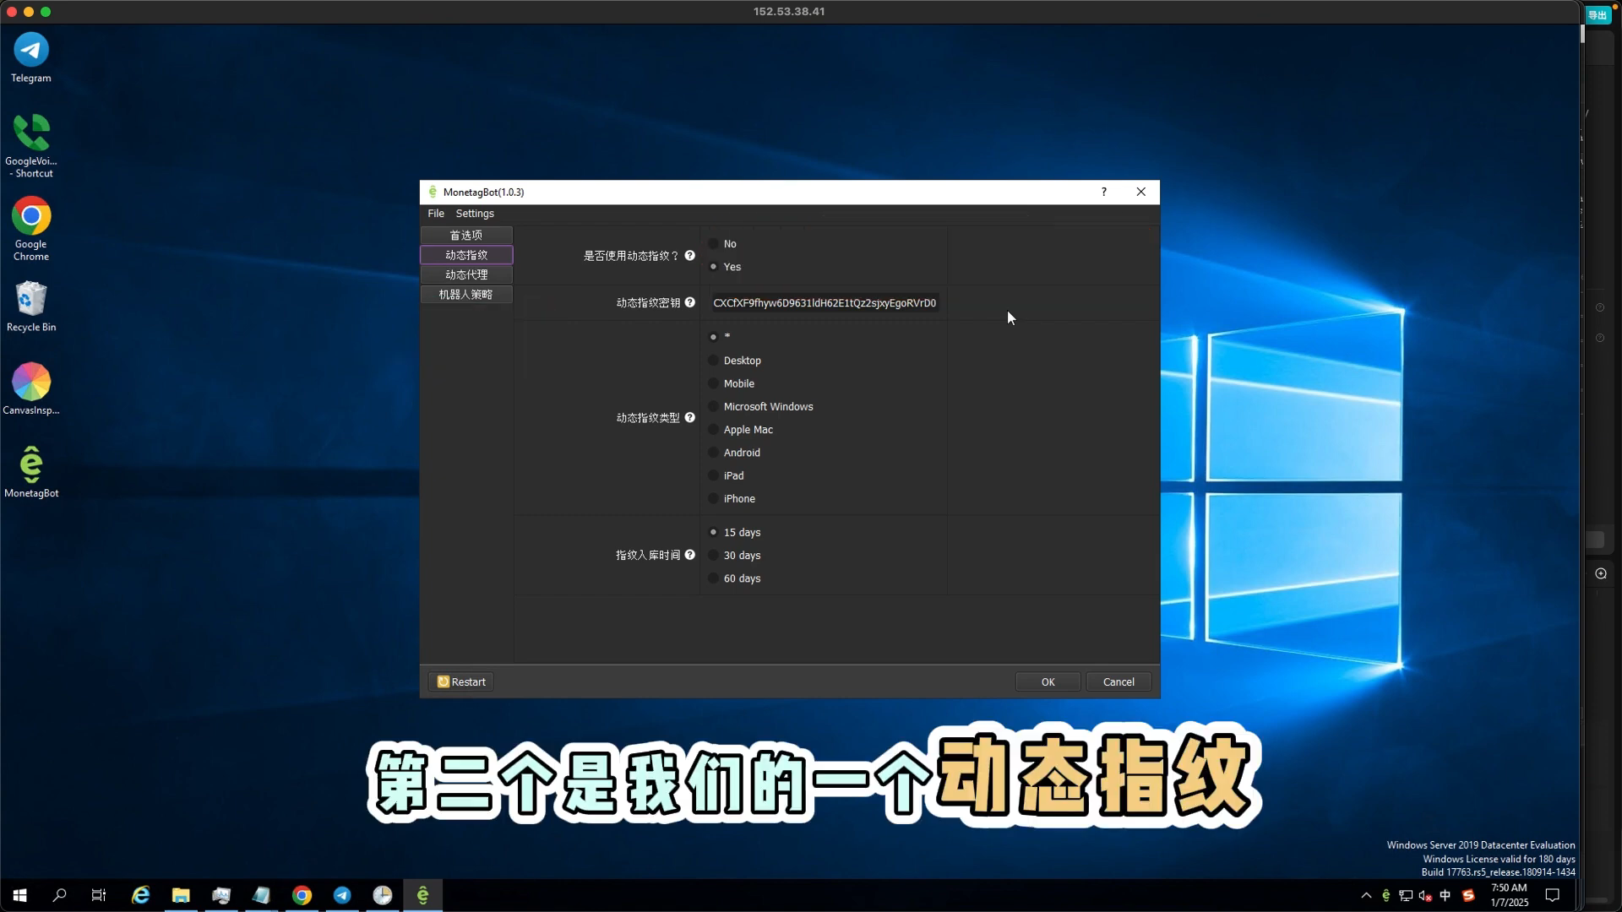
Task: Switch to the 机器人策略 tab
Action: coord(466,294)
